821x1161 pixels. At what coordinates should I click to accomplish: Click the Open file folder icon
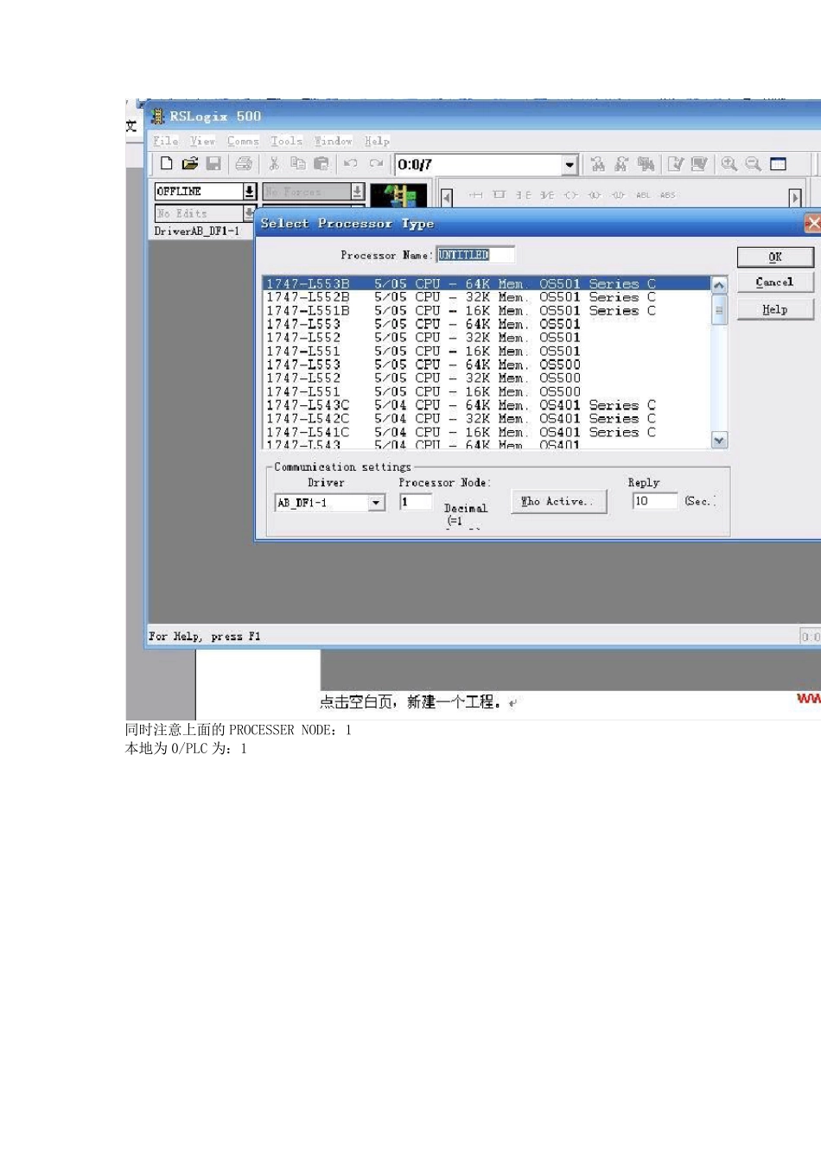tap(190, 163)
